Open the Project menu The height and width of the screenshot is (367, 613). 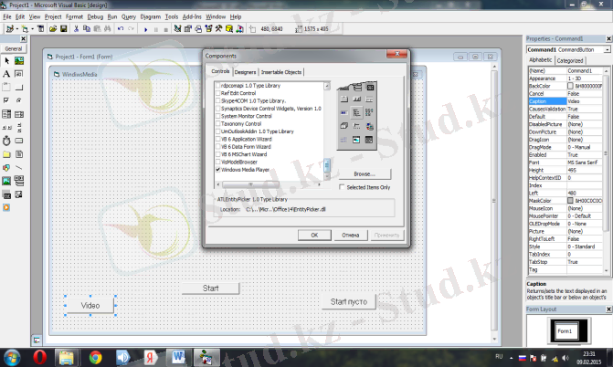(53, 17)
